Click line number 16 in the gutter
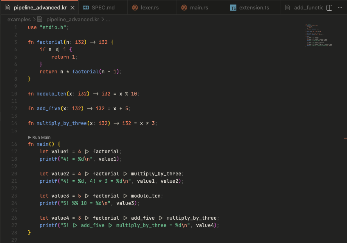 [14, 144]
